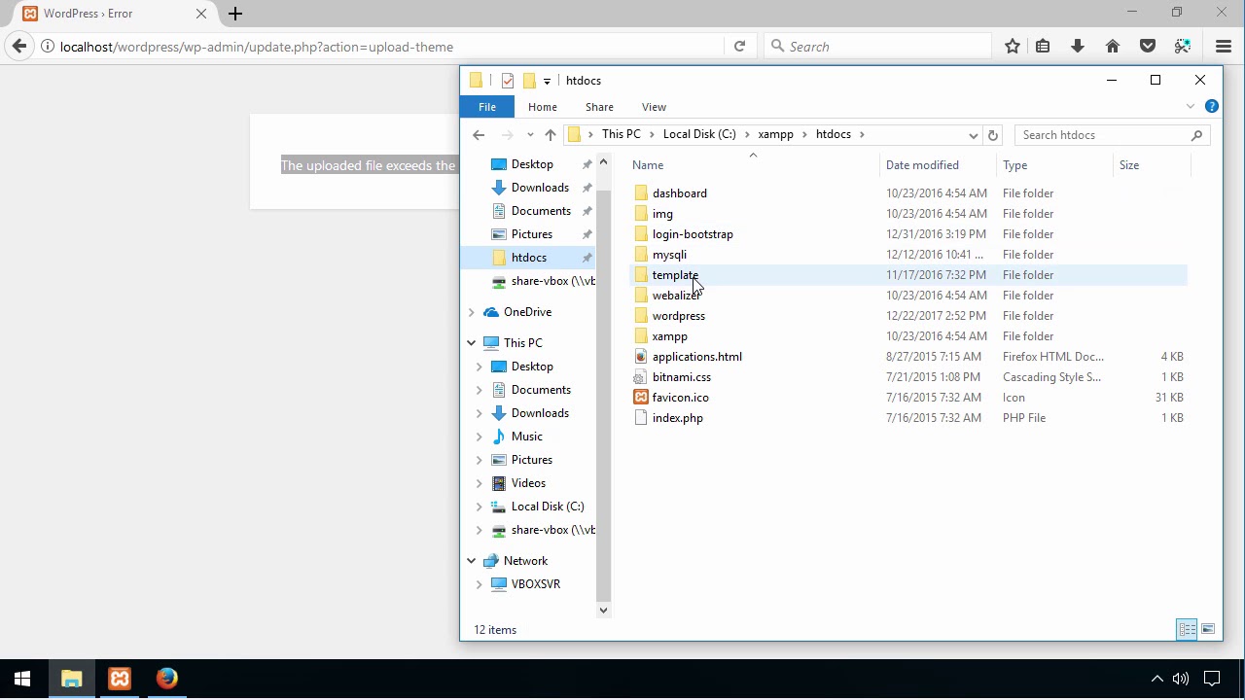Screen dimensions: 1245x700
Task: Open a new Firefox tab
Action: pos(234,14)
